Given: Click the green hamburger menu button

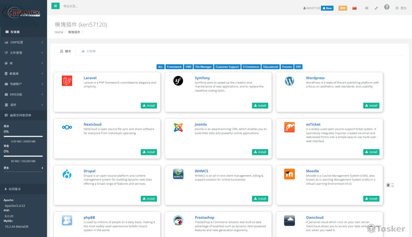Looking at the screenshot, I should pos(55,6).
